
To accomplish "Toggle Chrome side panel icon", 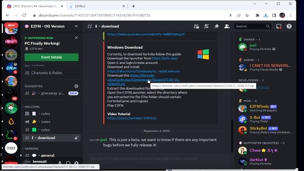I will [274, 15].
